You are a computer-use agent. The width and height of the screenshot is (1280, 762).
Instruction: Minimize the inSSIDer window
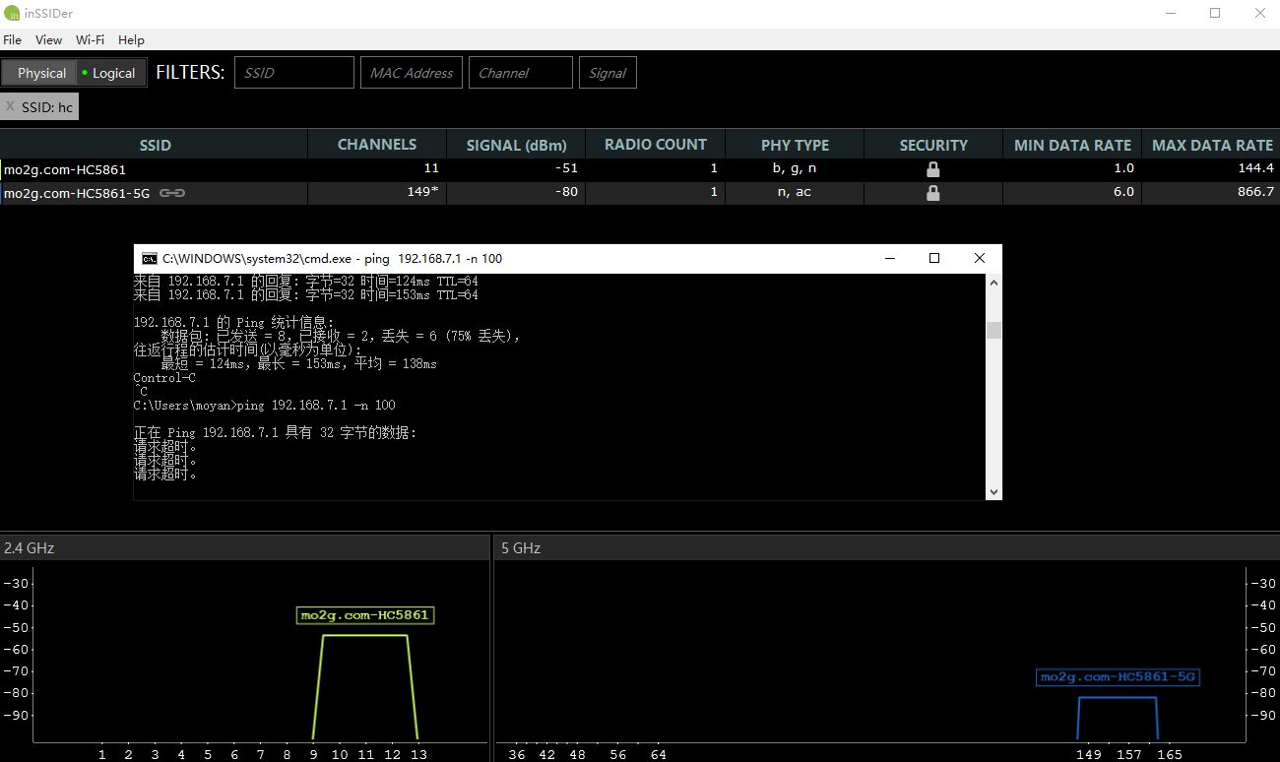[x=1170, y=13]
